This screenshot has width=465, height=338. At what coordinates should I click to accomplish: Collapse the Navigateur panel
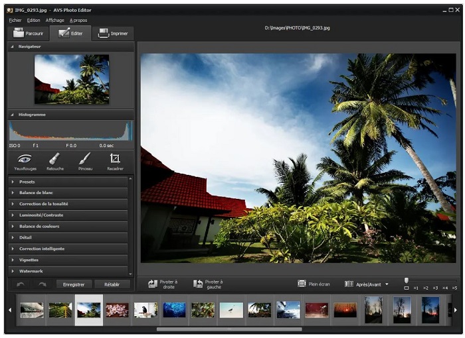click(12, 47)
